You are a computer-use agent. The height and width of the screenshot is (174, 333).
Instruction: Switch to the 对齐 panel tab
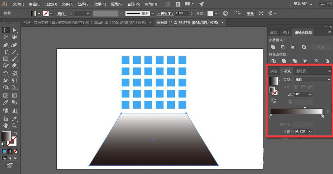coord(286,32)
